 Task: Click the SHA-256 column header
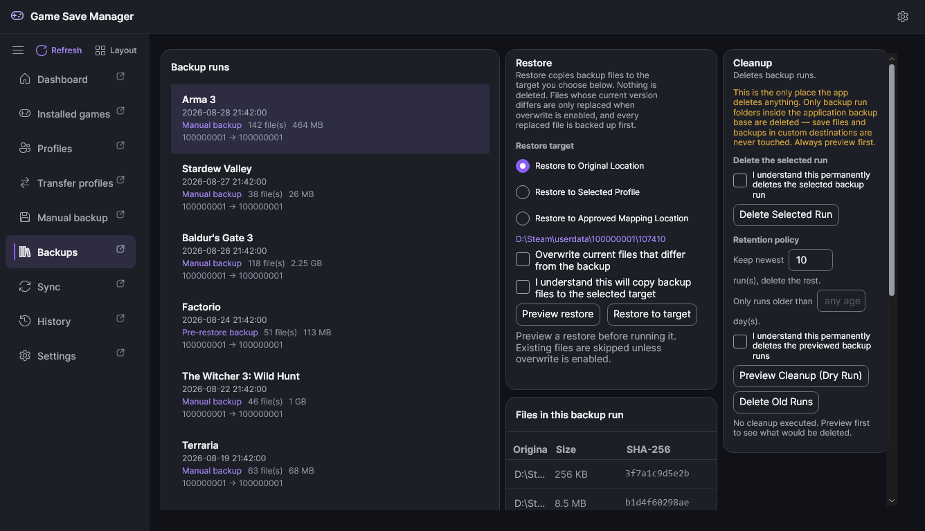648,449
